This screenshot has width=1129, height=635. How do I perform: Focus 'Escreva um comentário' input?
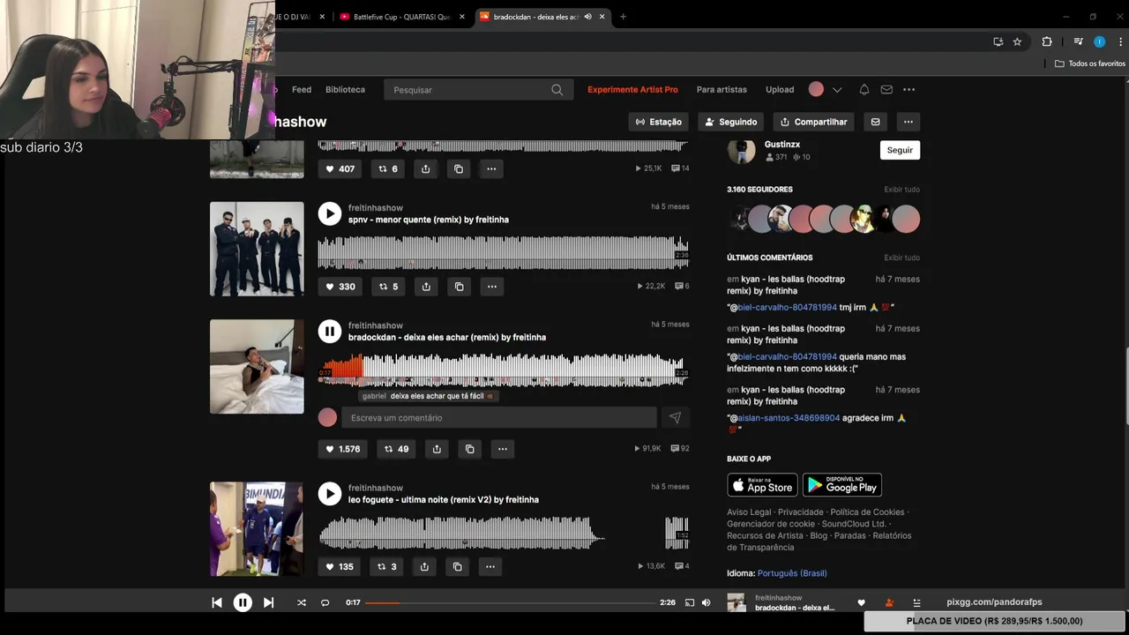coord(499,418)
